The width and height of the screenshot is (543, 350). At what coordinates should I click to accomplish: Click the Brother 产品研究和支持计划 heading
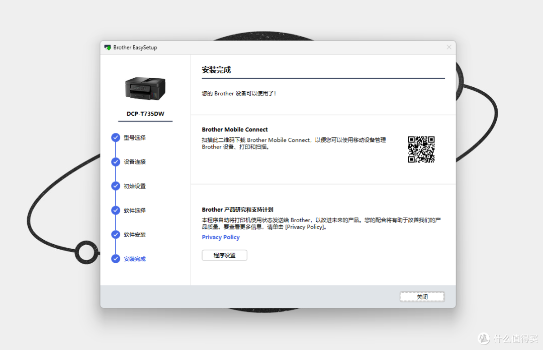click(237, 210)
